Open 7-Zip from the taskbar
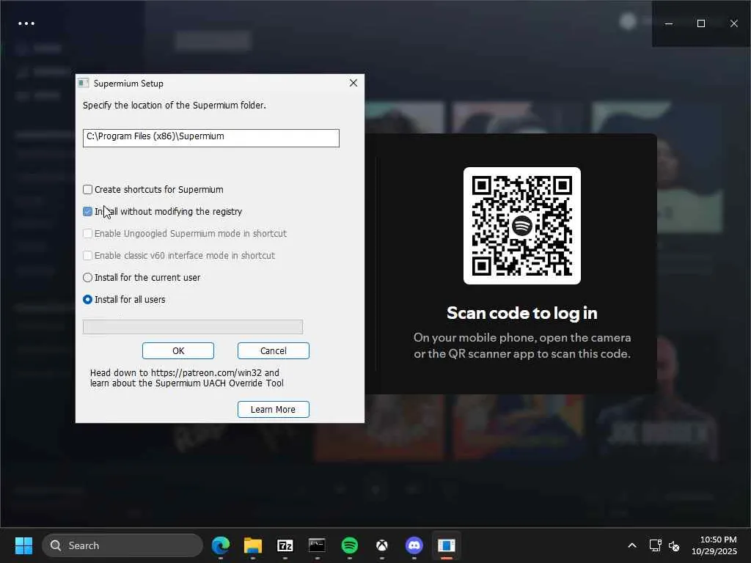This screenshot has height=563, width=751. click(285, 545)
